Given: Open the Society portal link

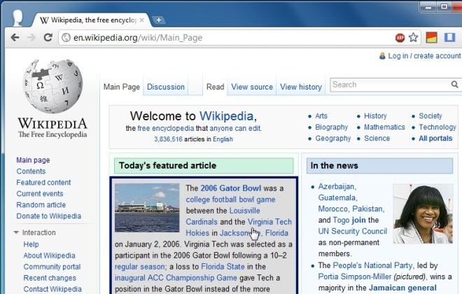Looking at the screenshot, I should click(x=430, y=115).
